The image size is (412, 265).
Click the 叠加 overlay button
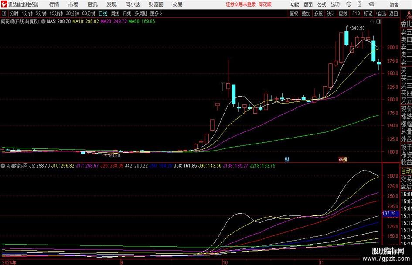coord(306,13)
